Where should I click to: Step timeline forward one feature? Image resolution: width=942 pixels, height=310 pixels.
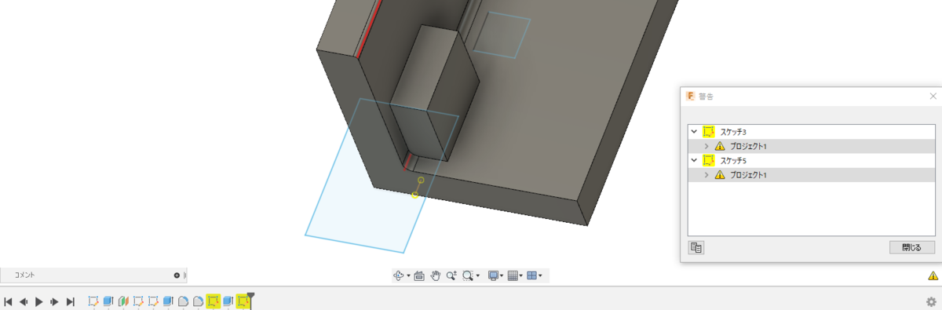[x=54, y=301]
